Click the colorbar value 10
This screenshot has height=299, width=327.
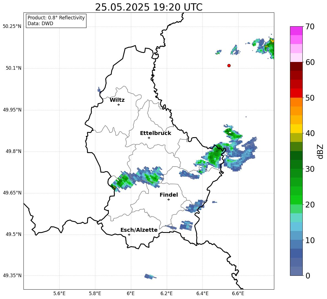310,240
